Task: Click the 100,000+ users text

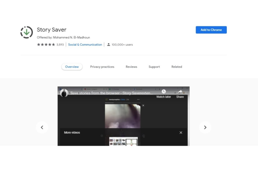Action: tap(122, 45)
